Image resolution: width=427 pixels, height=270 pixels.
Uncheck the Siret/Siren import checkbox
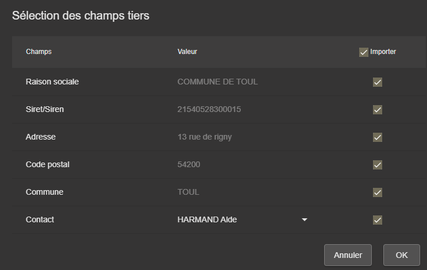click(x=378, y=110)
